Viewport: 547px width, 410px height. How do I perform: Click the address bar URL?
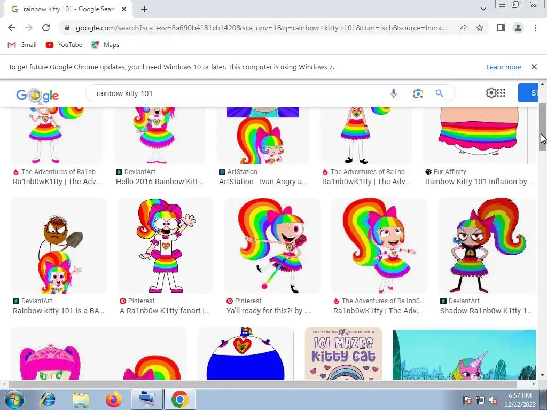pos(261,28)
